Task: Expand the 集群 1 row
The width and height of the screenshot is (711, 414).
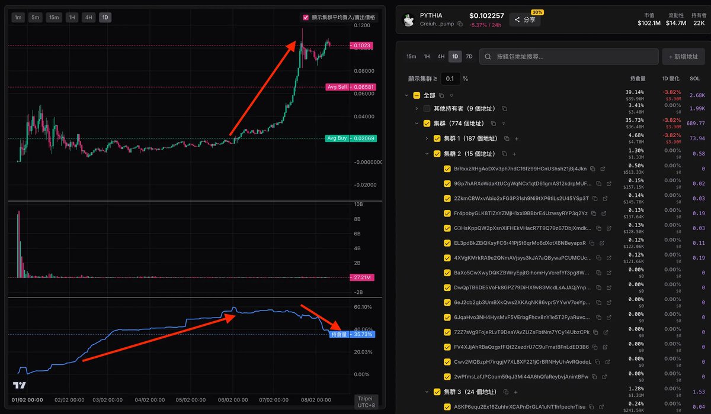Action: [x=427, y=138]
